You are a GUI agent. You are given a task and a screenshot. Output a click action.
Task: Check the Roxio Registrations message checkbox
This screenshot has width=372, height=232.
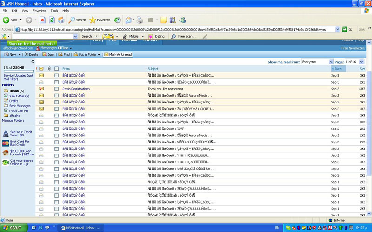pyautogui.click(x=56, y=89)
